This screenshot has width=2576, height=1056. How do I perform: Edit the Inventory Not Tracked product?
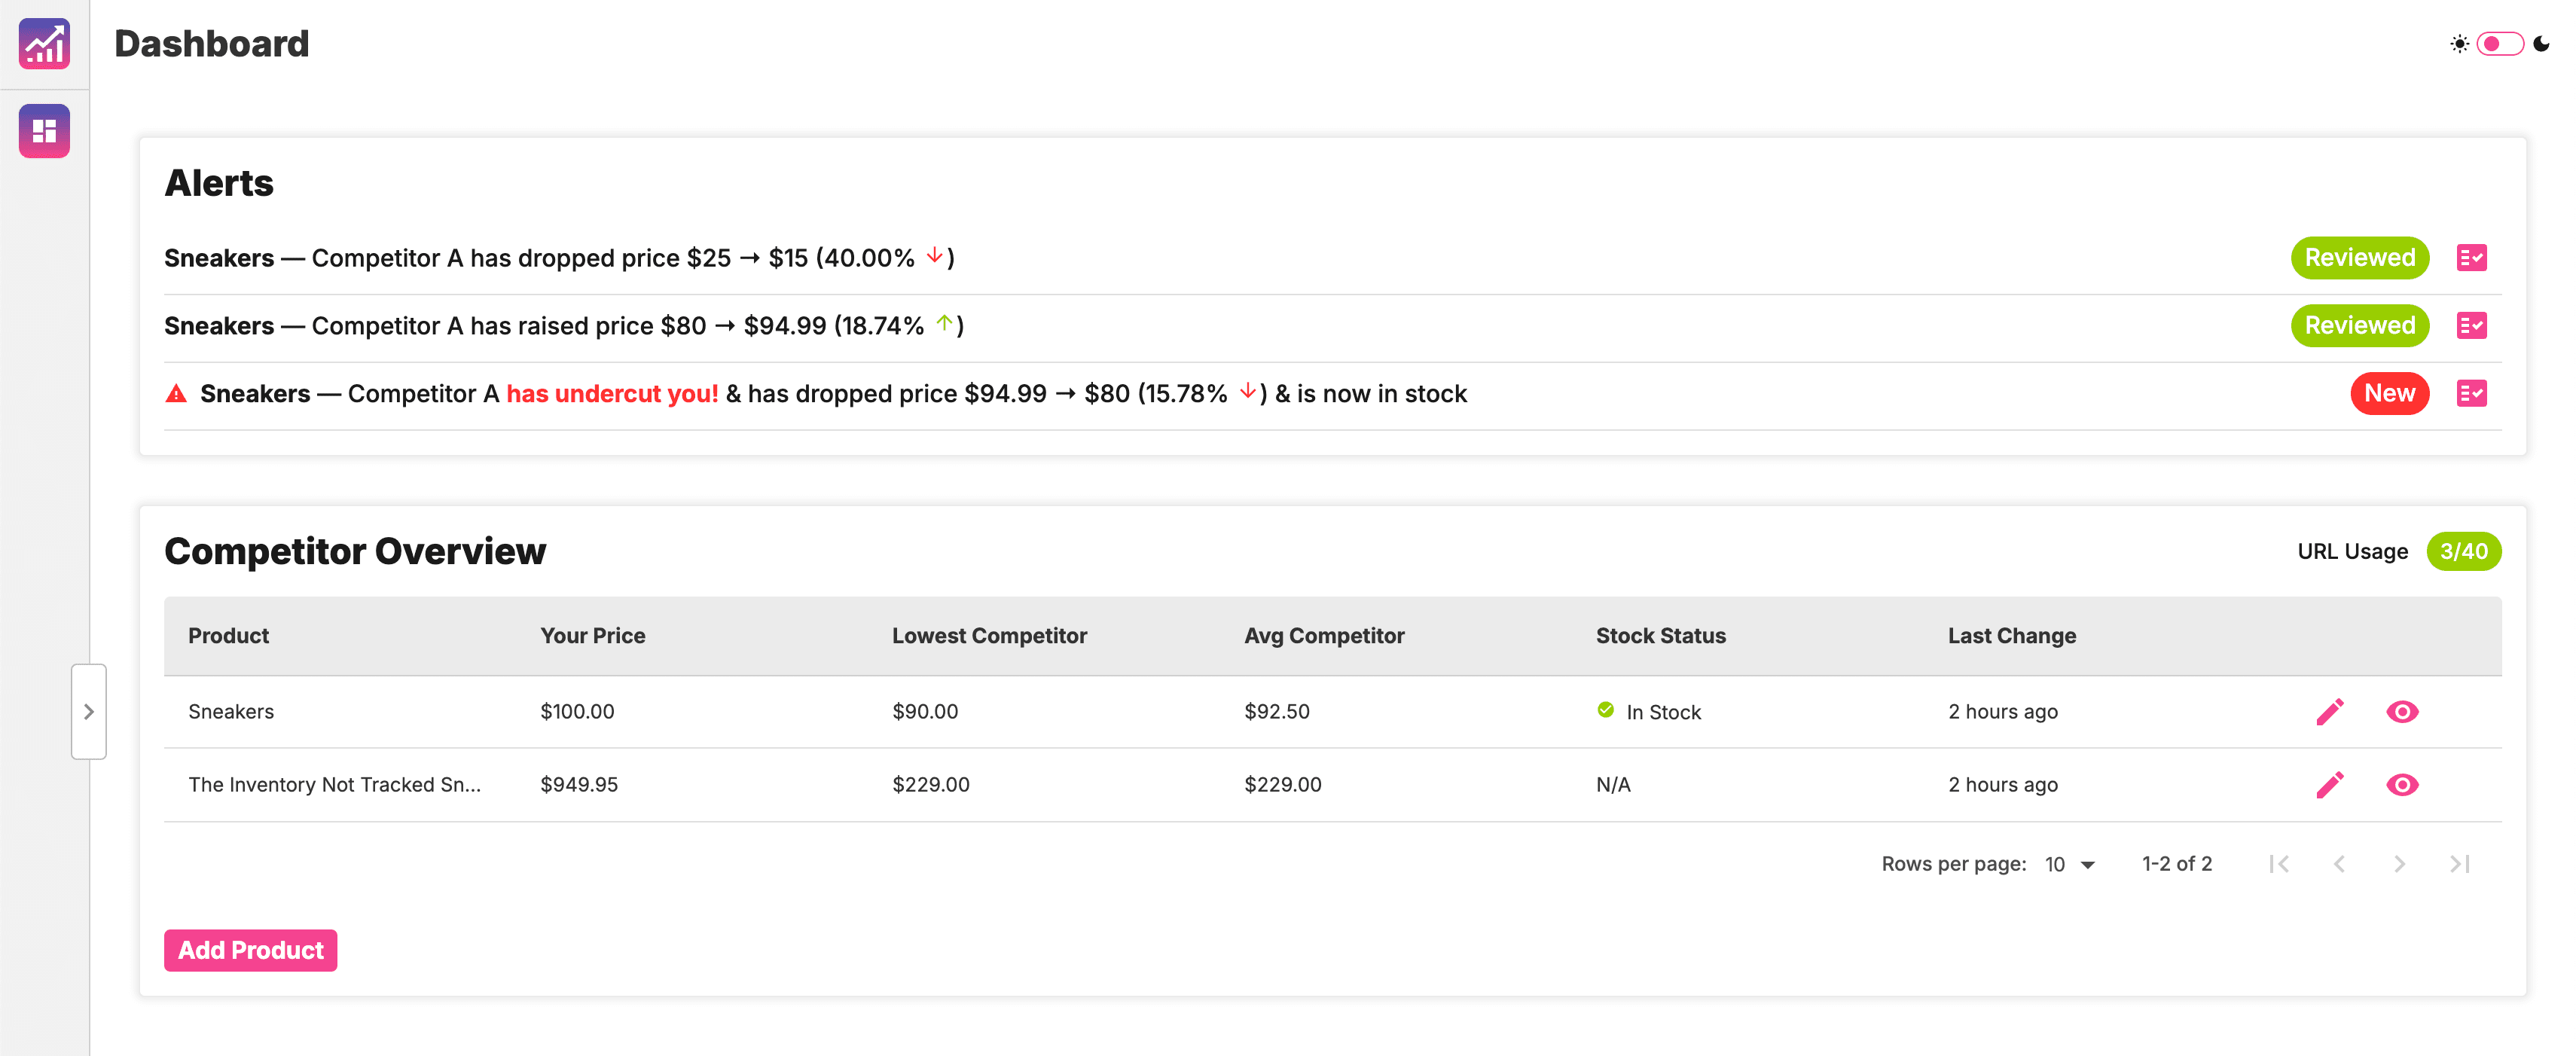pyautogui.click(x=2329, y=785)
